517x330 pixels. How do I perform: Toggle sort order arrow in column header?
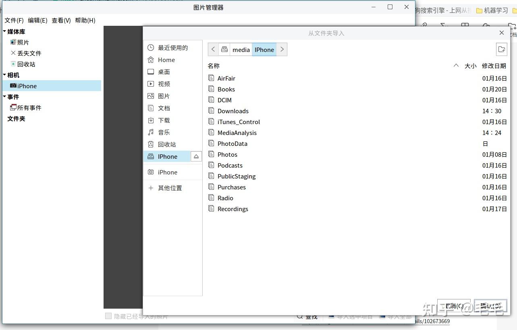pyautogui.click(x=456, y=66)
